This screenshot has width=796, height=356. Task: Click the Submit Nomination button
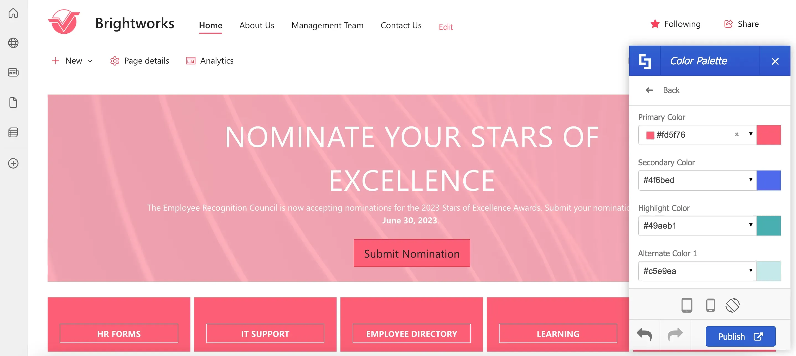[412, 253]
